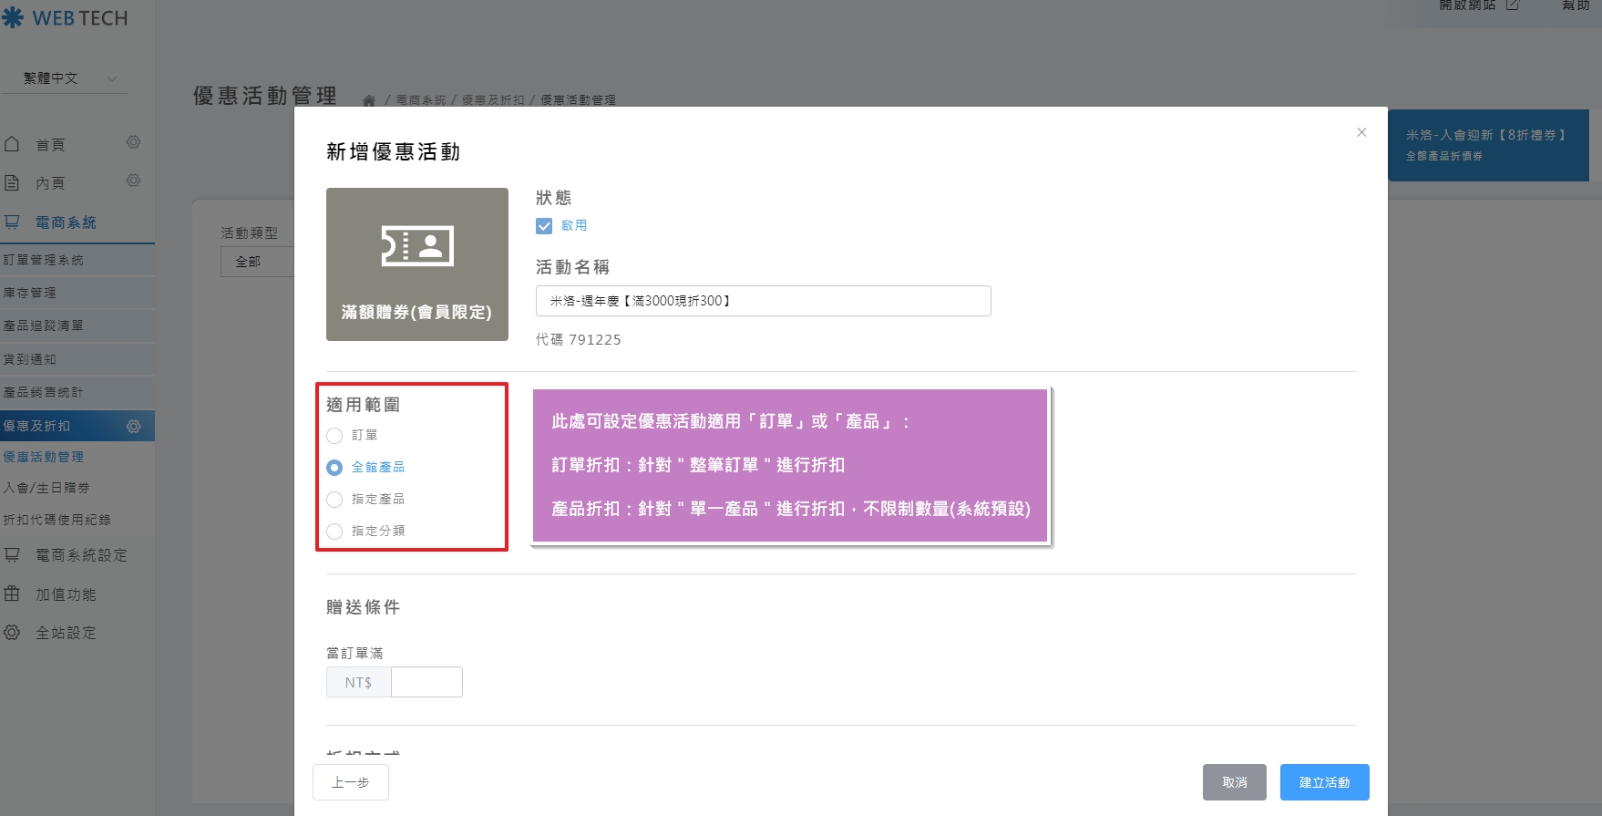Viewport: 1602px width, 816px height.
Task: Click the gear icon beside 內頁
Action: pos(133,181)
